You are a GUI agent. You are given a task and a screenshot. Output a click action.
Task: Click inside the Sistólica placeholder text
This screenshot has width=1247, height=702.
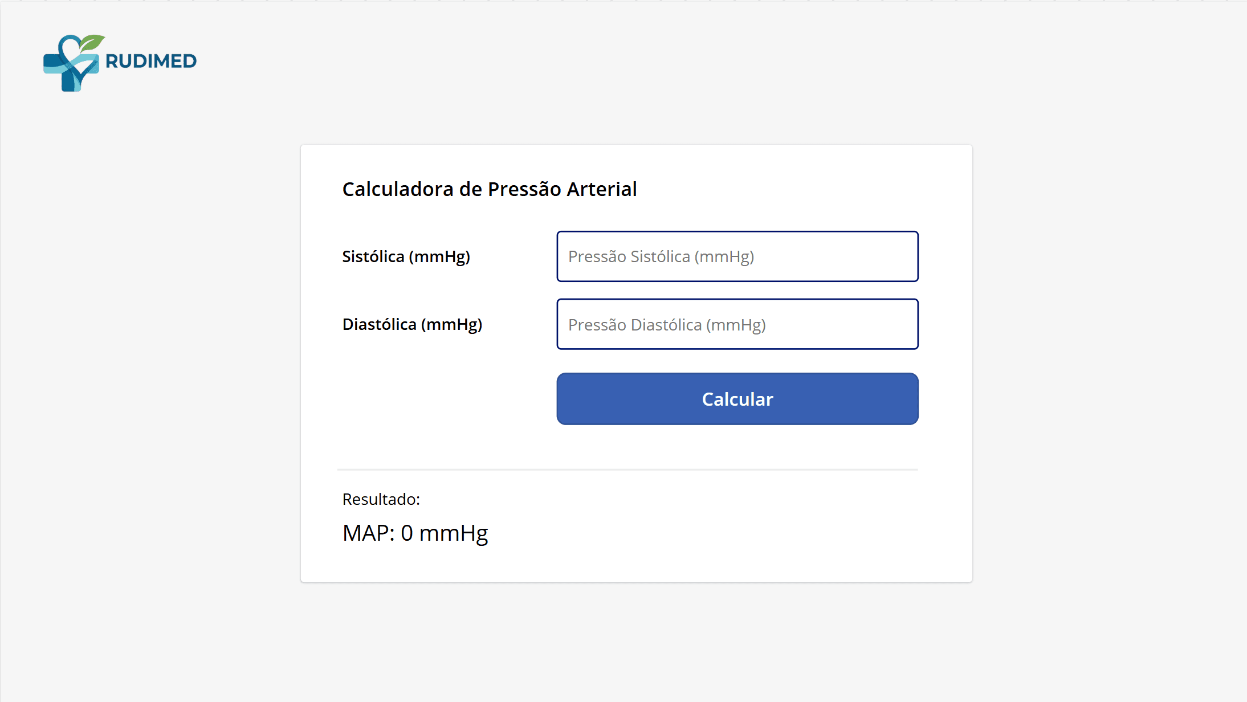click(x=661, y=256)
